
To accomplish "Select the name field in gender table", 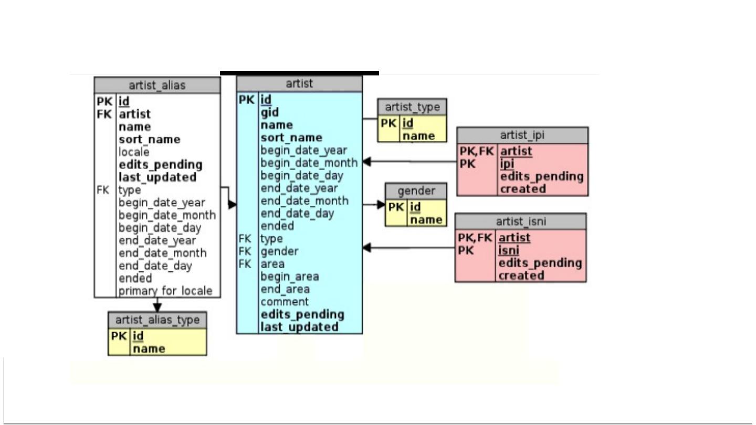I will click(426, 220).
